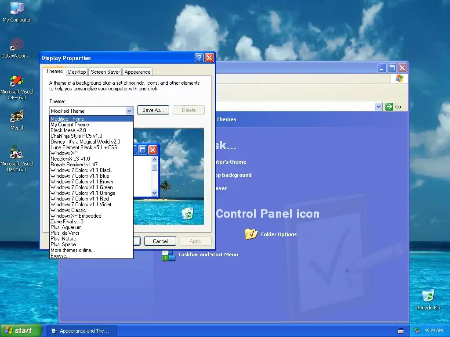Select Windows 7 Colors v1.1 Black
The width and height of the screenshot is (450, 337).
(x=91, y=170)
